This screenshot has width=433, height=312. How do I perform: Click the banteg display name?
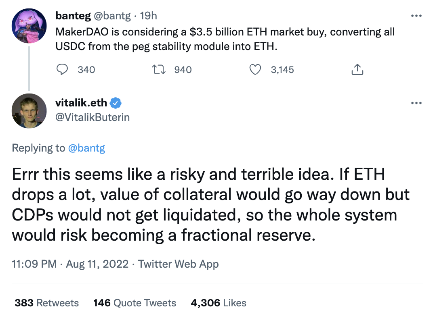73,16
